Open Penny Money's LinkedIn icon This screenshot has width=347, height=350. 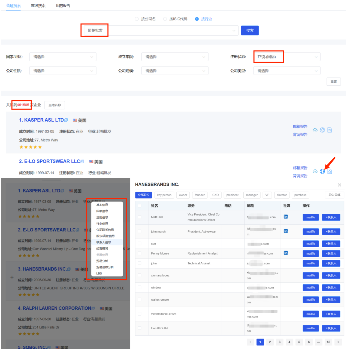pyautogui.click(x=286, y=253)
